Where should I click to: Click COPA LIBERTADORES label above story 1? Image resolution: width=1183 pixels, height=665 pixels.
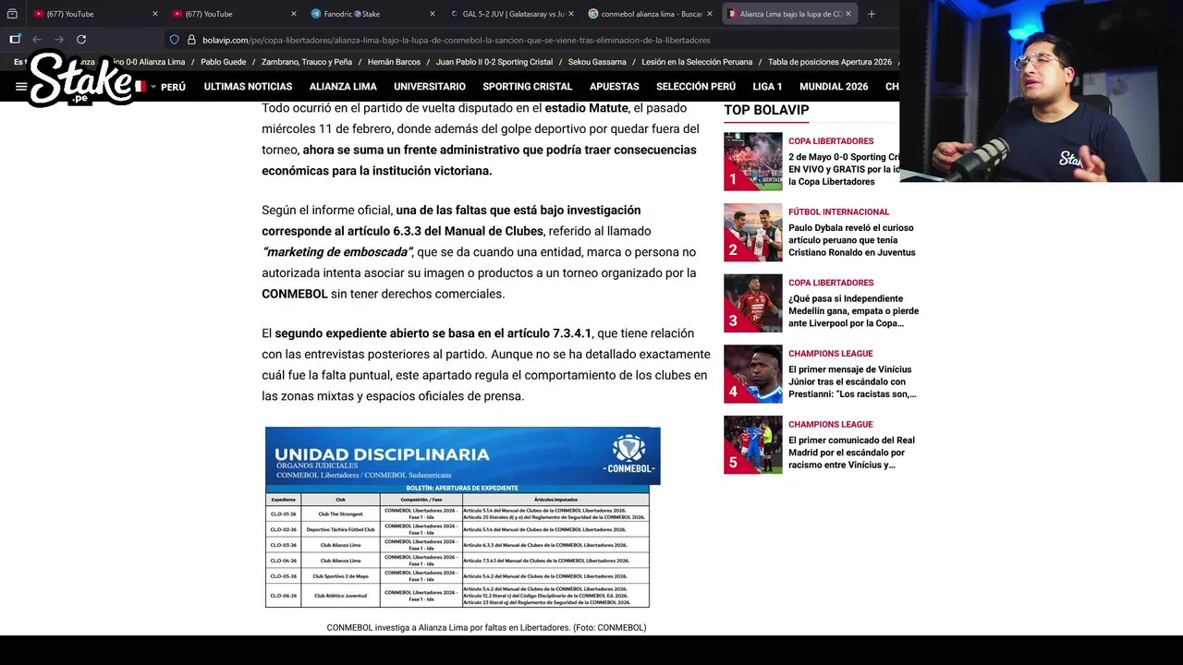tap(831, 141)
